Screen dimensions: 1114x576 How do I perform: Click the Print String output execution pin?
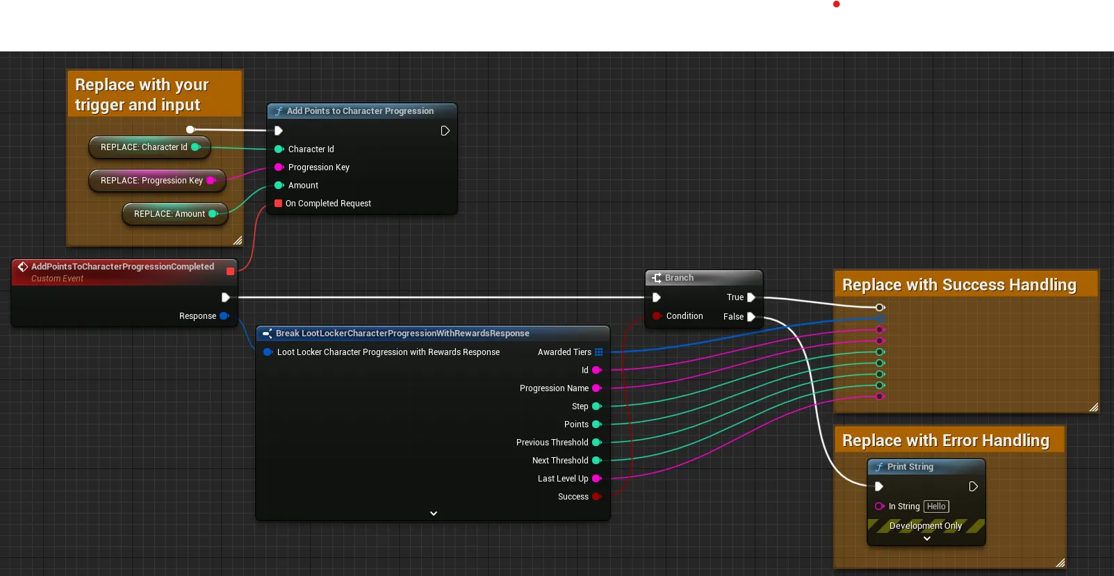click(973, 486)
